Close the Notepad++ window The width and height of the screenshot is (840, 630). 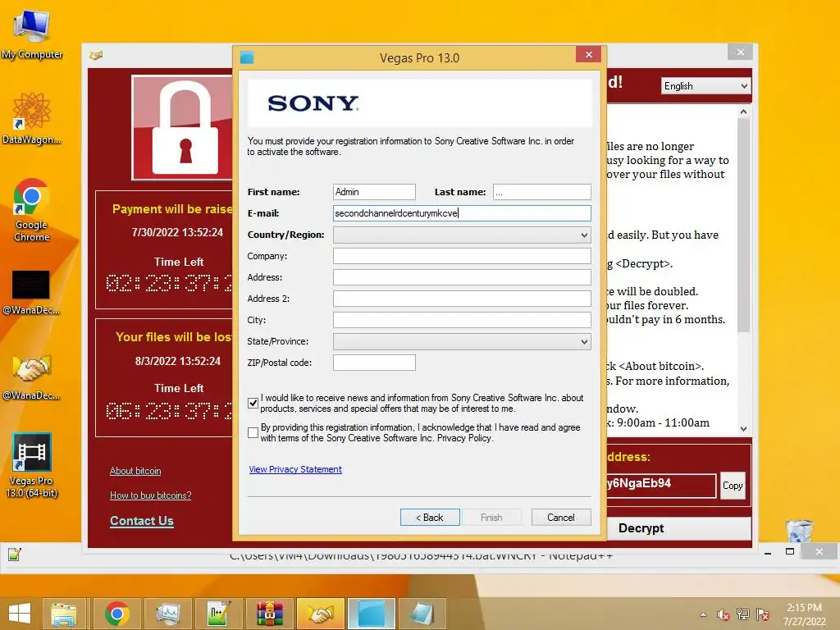click(x=819, y=552)
